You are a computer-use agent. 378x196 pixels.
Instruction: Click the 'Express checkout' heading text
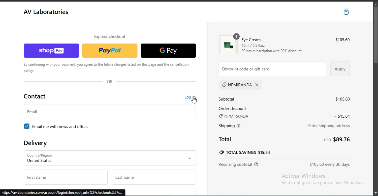coord(110,37)
